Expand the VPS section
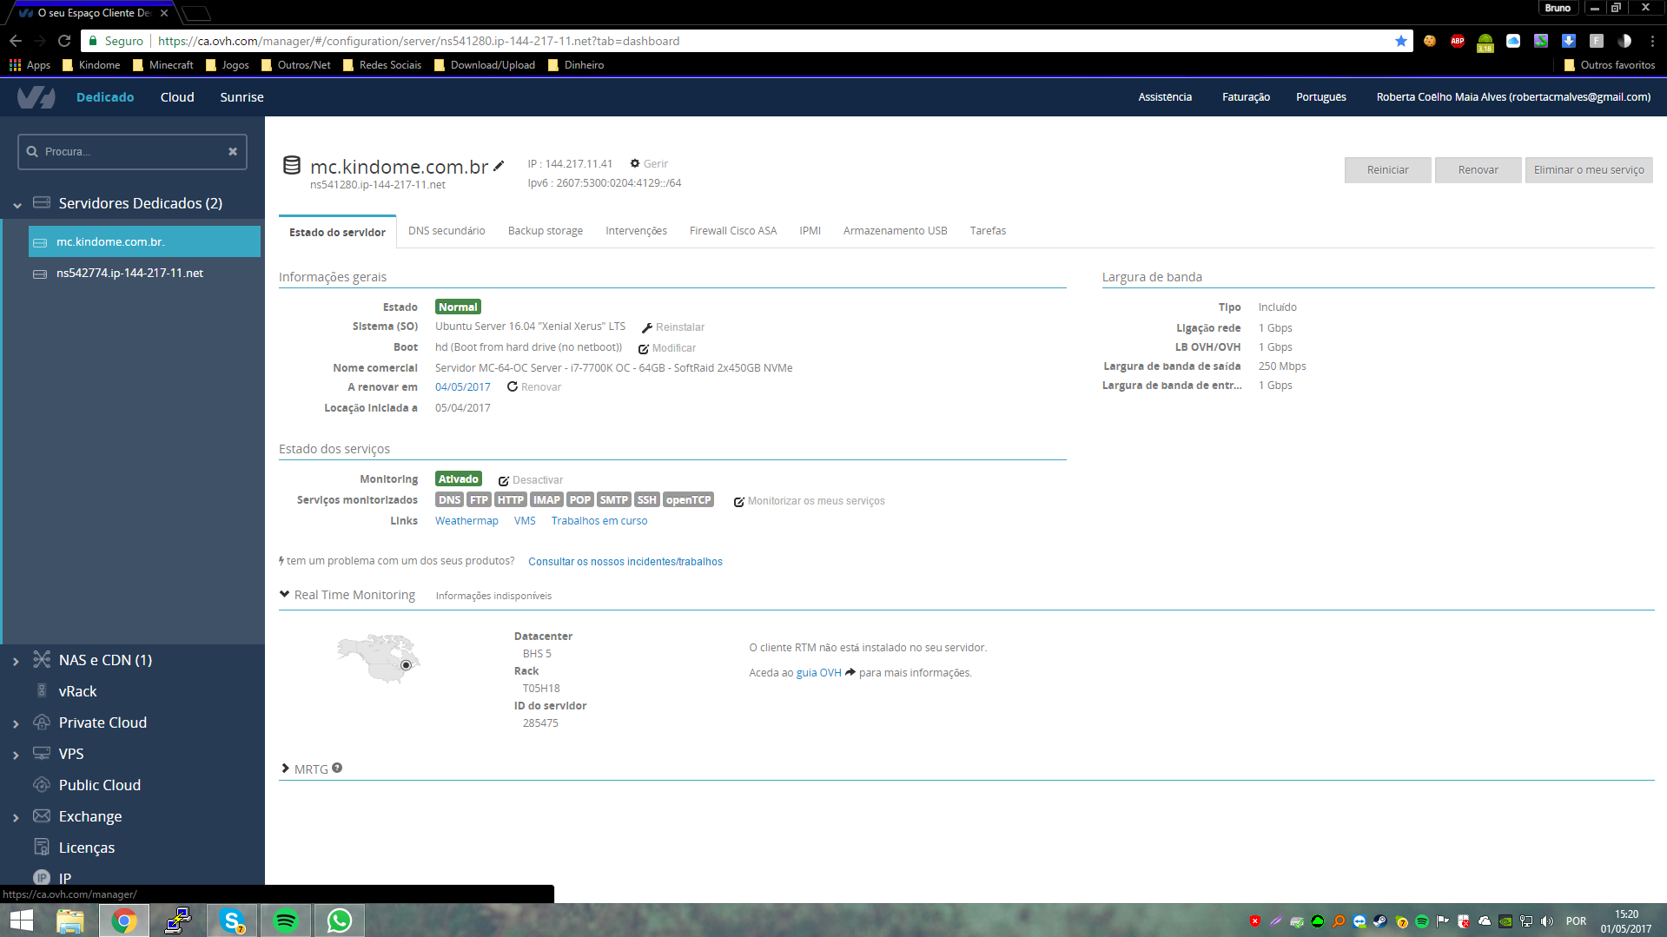This screenshot has height=937, width=1667. point(16,755)
